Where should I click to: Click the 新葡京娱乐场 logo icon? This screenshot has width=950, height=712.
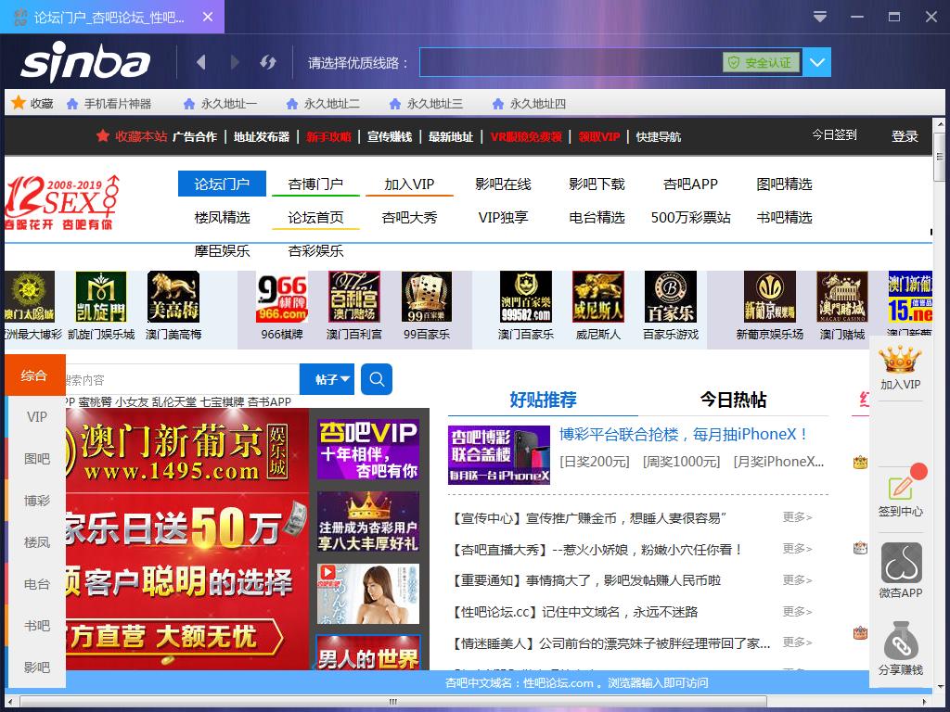[769, 297]
